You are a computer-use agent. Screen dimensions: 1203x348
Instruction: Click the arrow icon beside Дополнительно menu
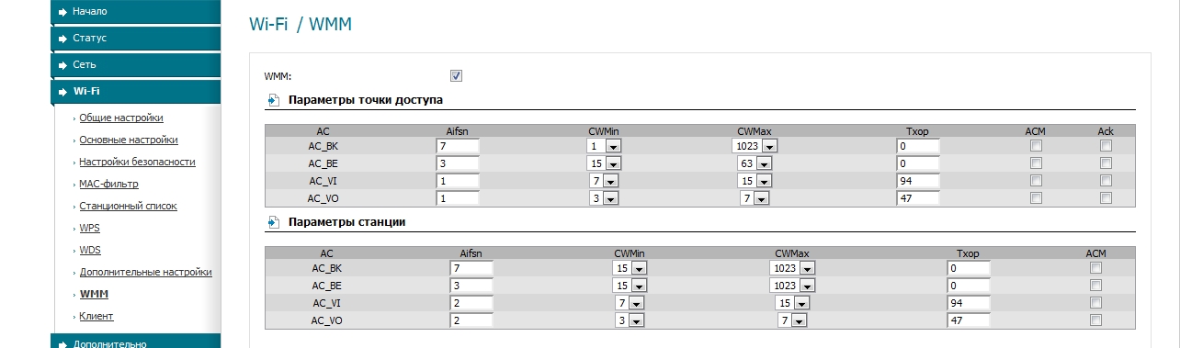coord(62,344)
